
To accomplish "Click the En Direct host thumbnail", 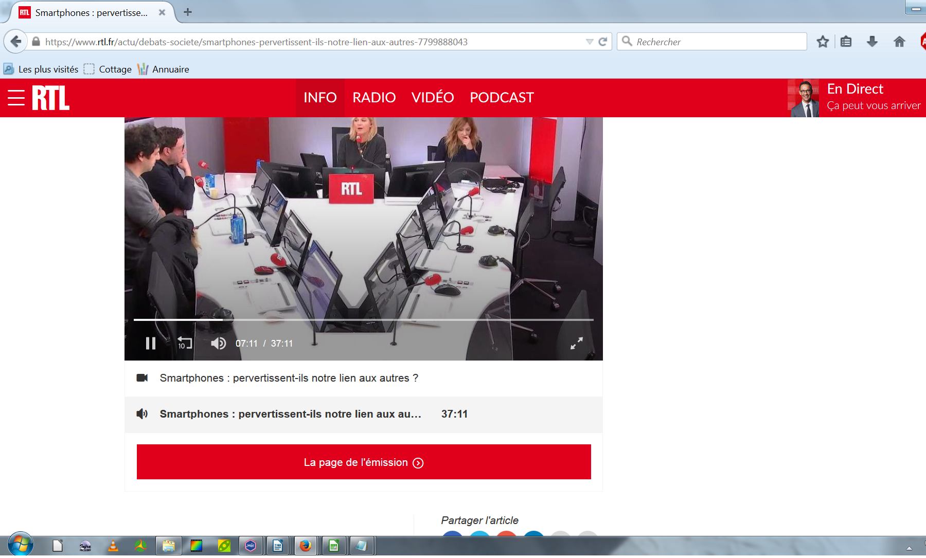I will [x=804, y=98].
